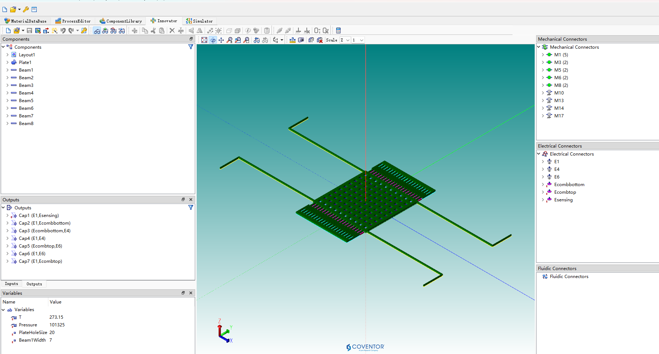659x354 pixels.
Task: Click the fit-to-view icon in viewport toolbar
Action: coord(204,40)
